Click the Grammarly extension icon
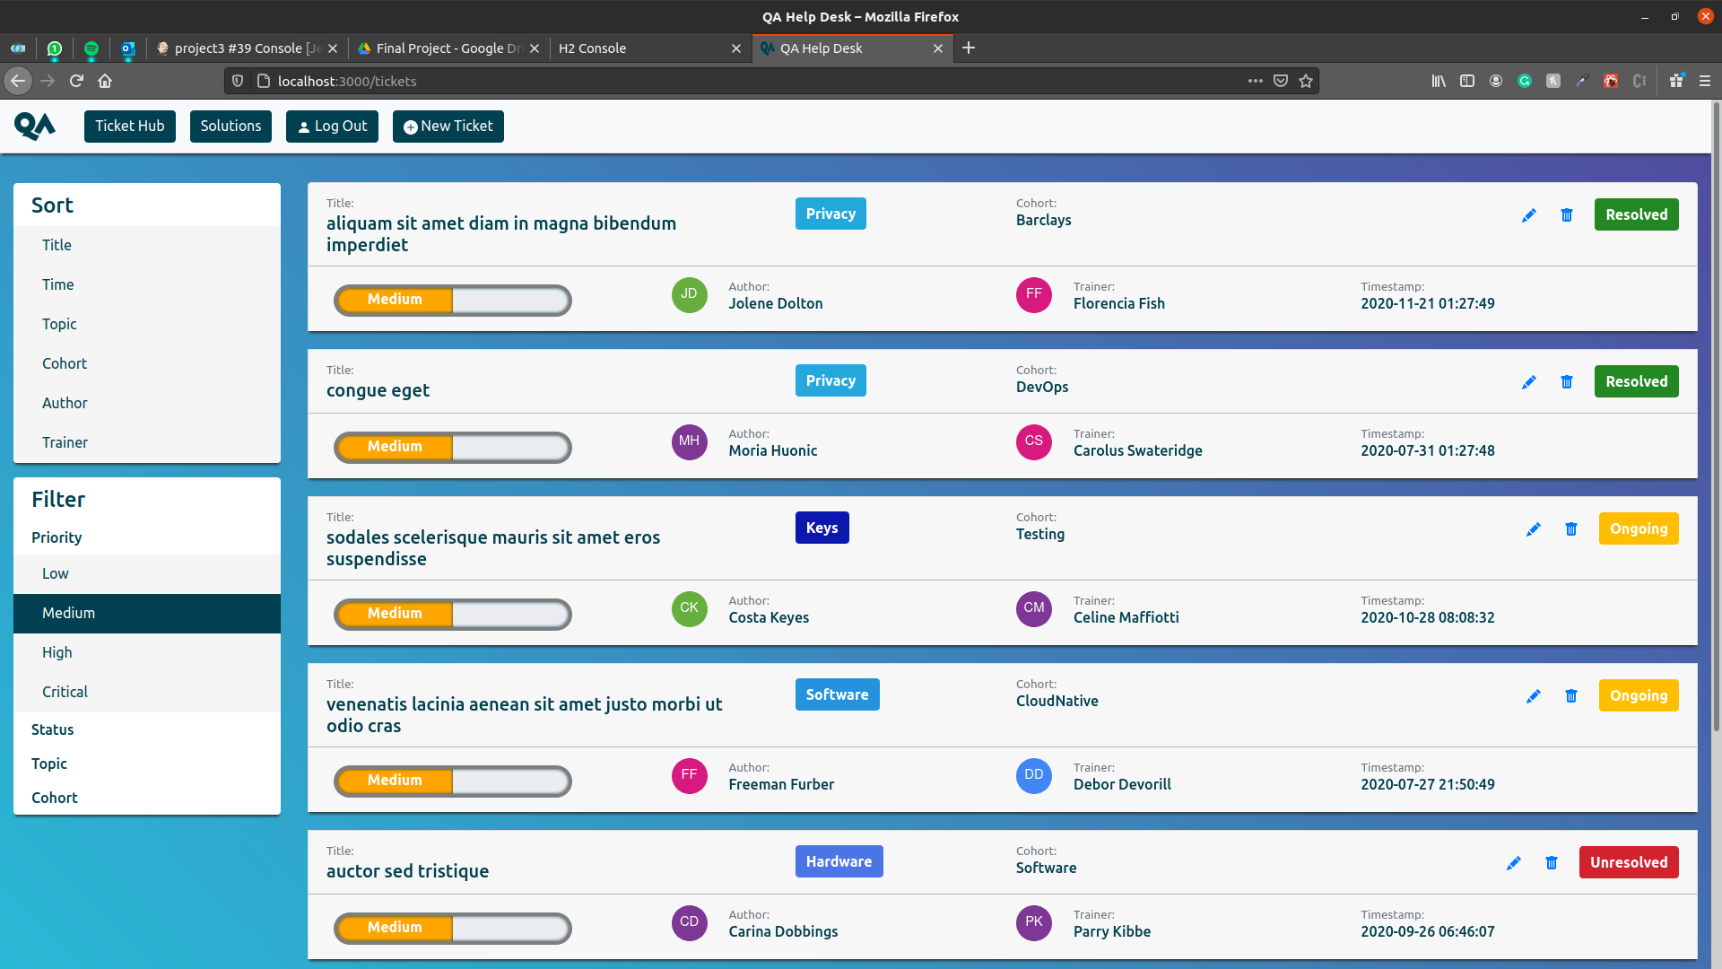Viewport: 1722px width, 969px height. pyautogui.click(x=1525, y=81)
